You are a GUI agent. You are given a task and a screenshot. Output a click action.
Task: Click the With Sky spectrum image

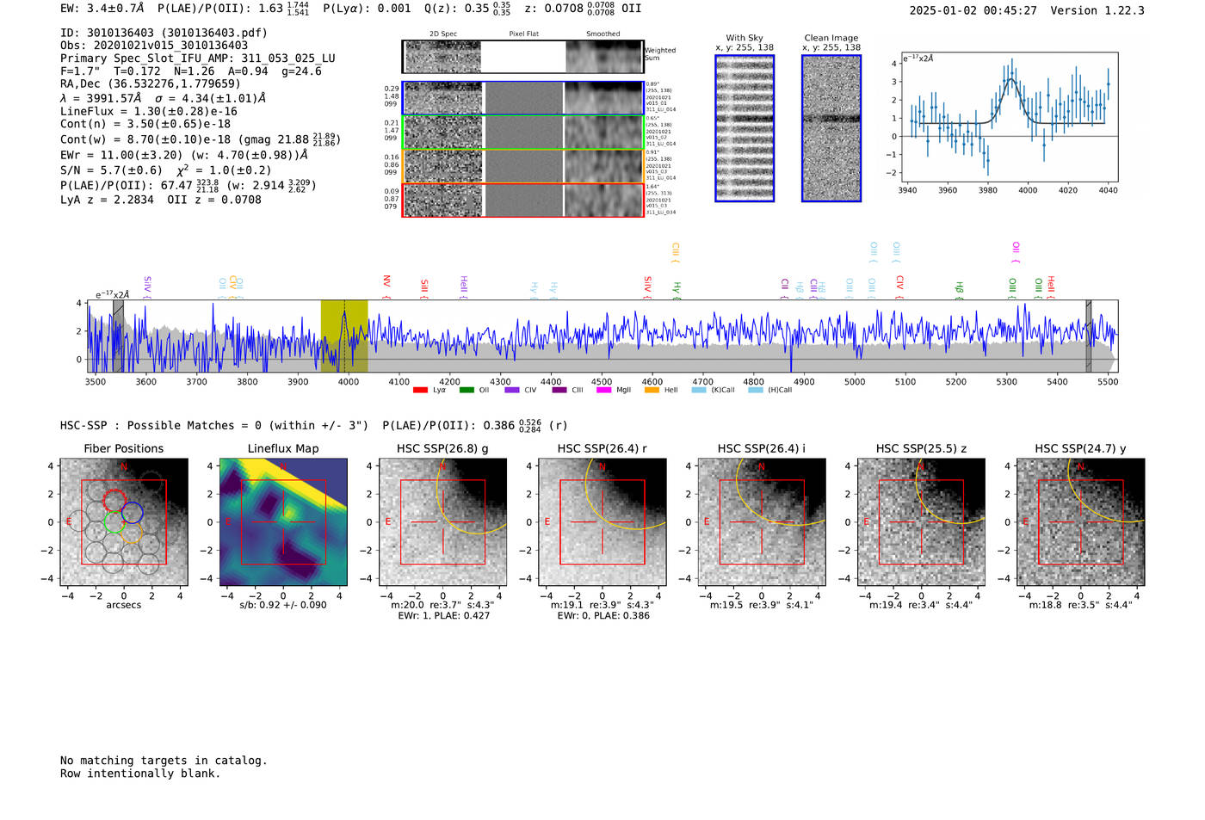click(x=745, y=128)
